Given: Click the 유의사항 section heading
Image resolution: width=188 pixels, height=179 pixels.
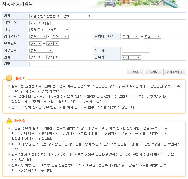Looking at the screenshot, I should click(x=20, y=121).
